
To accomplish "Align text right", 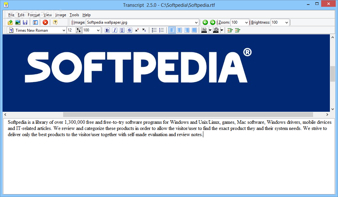I will (x=187, y=30).
